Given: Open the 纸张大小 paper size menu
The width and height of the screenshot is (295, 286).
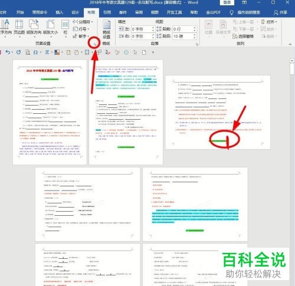Looking at the screenshot, I should pos(50,28).
